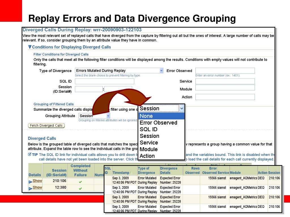Select SQL ID in grouping list
This screenshot has height=217, width=290.
(161, 129)
